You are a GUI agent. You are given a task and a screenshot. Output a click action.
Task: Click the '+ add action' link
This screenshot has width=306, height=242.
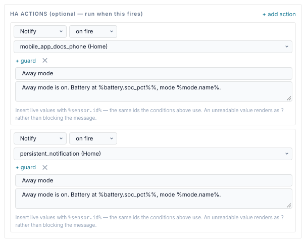click(x=279, y=14)
